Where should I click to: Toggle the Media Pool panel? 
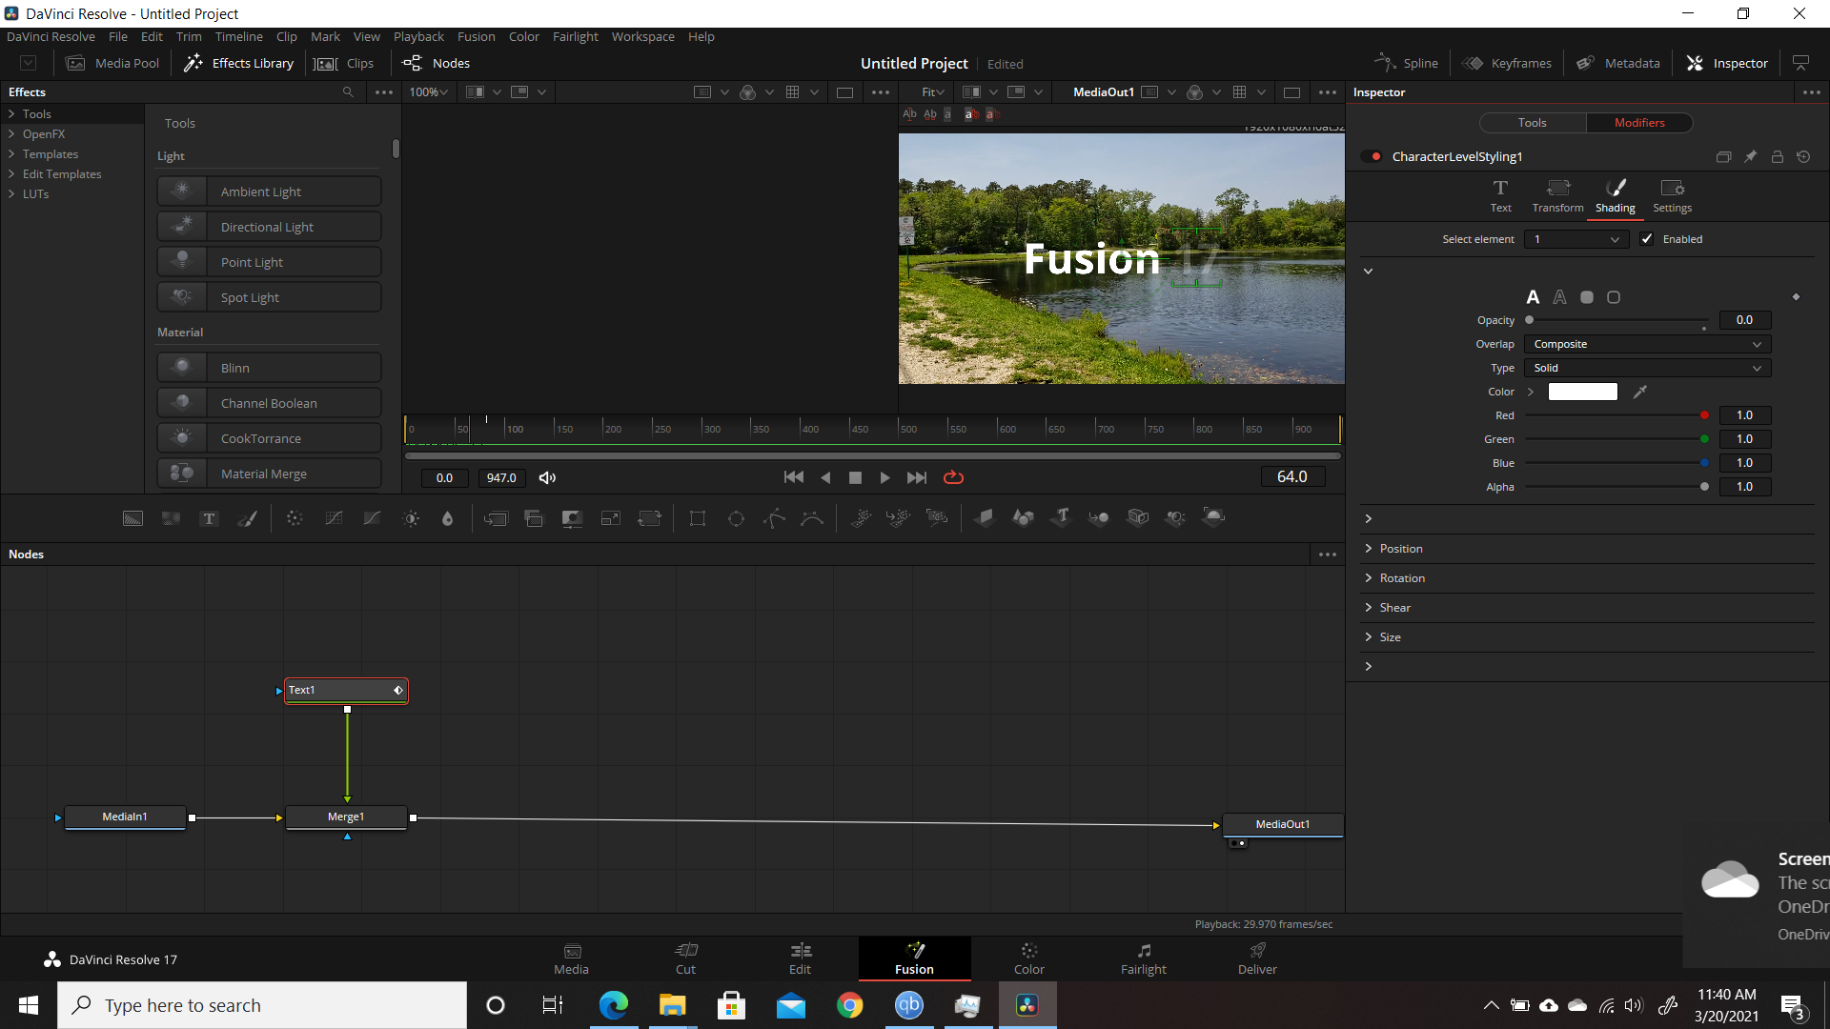(x=112, y=63)
